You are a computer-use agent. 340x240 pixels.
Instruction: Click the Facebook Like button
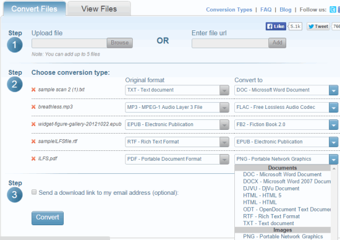(276, 27)
